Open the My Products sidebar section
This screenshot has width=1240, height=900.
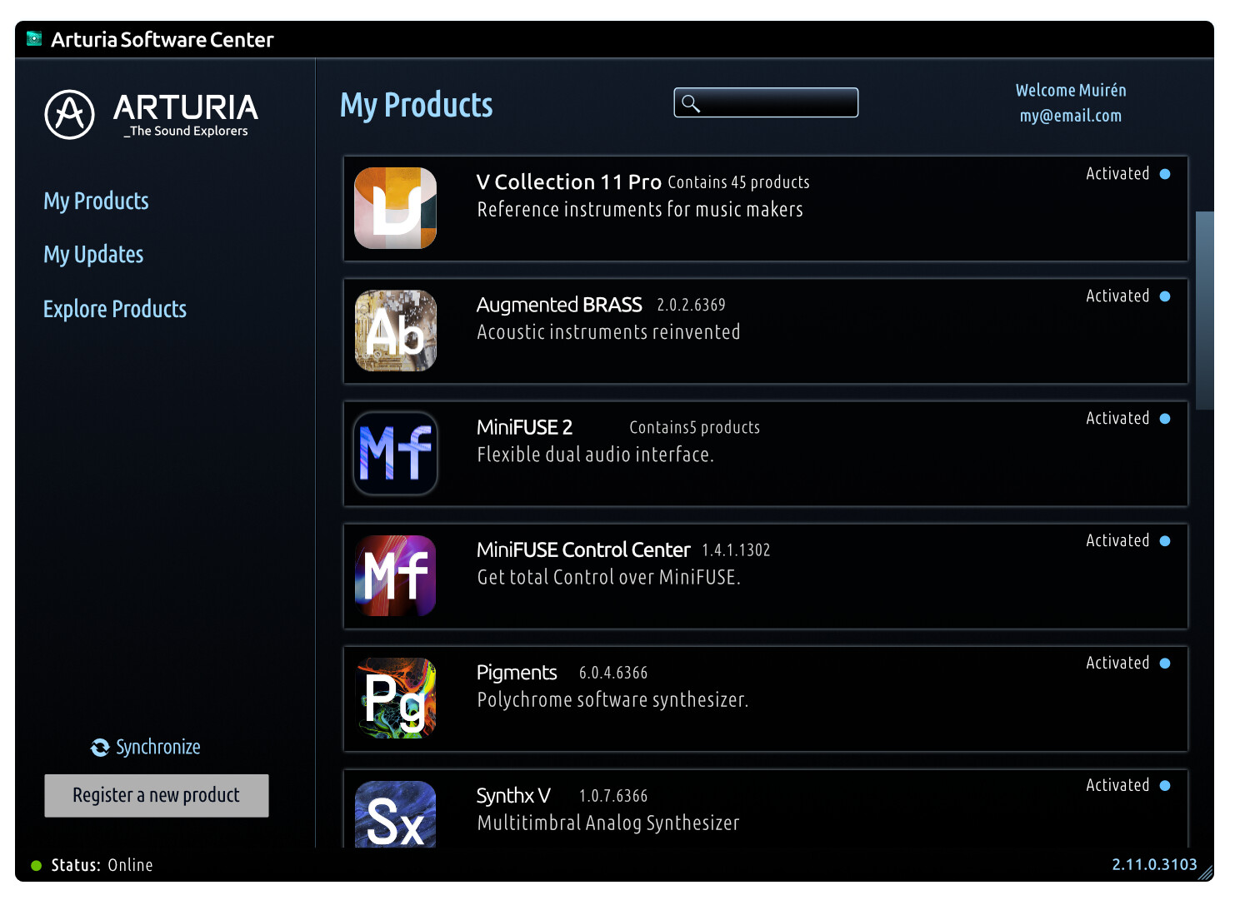[96, 201]
